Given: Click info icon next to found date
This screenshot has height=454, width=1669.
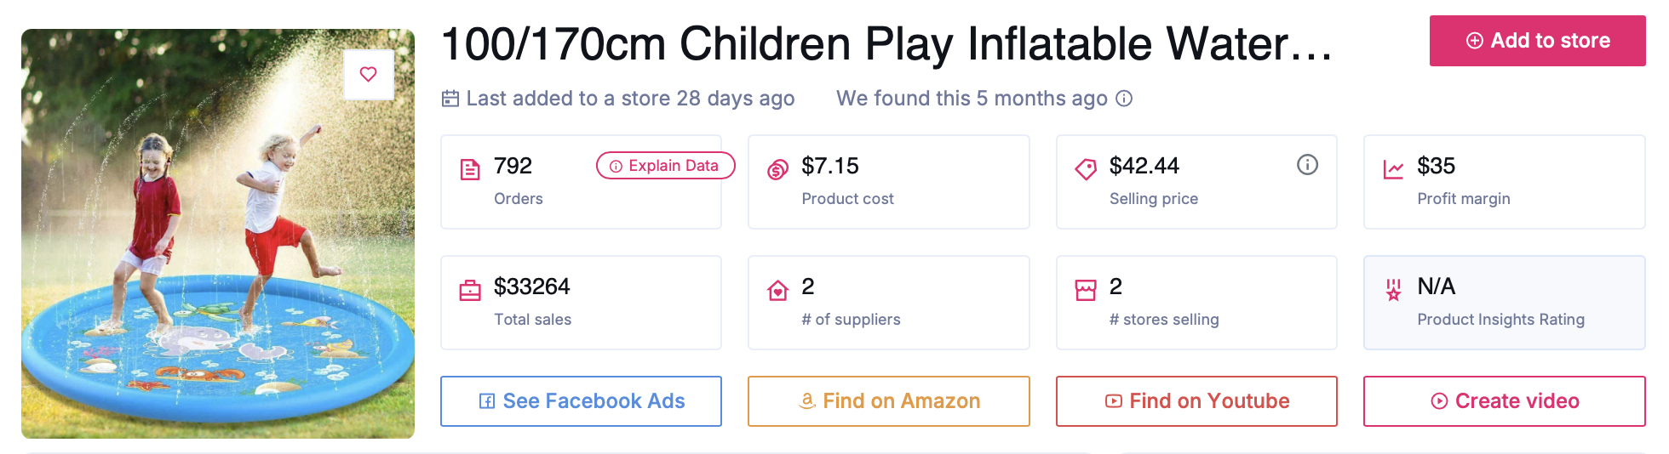Looking at the screenshot, I should [1124, 99].
